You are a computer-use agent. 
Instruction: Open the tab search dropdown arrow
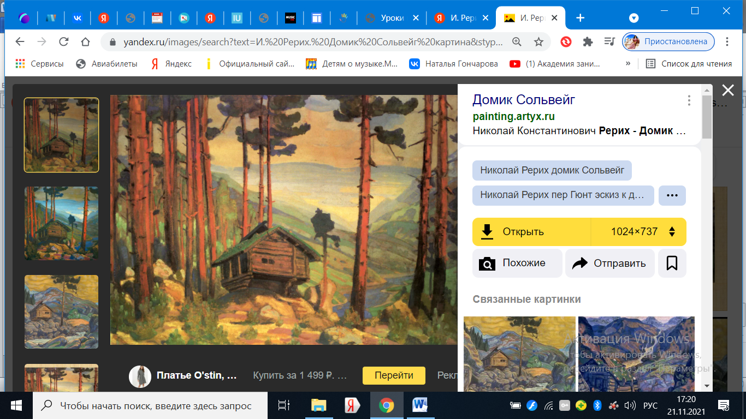click(634, 18)
